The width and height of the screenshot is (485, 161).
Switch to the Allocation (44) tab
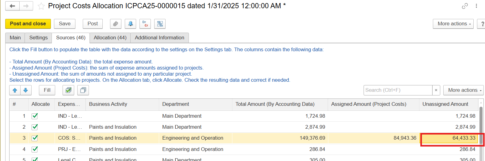point(110,38)
